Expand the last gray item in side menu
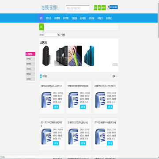 point(30,79)
